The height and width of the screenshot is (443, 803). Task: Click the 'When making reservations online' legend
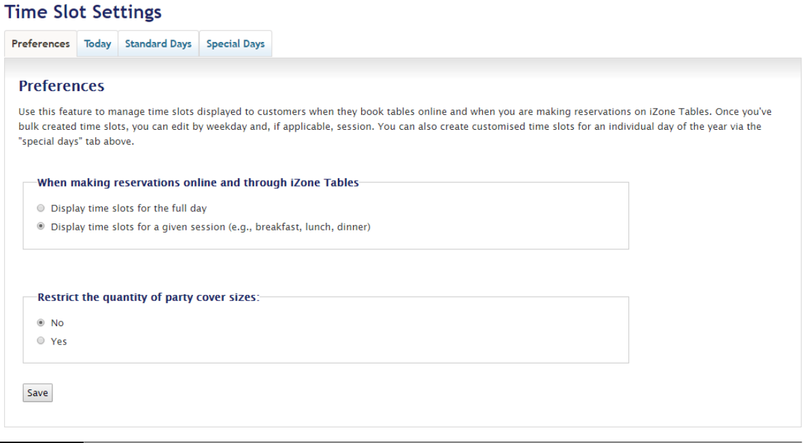pos(198,182)
